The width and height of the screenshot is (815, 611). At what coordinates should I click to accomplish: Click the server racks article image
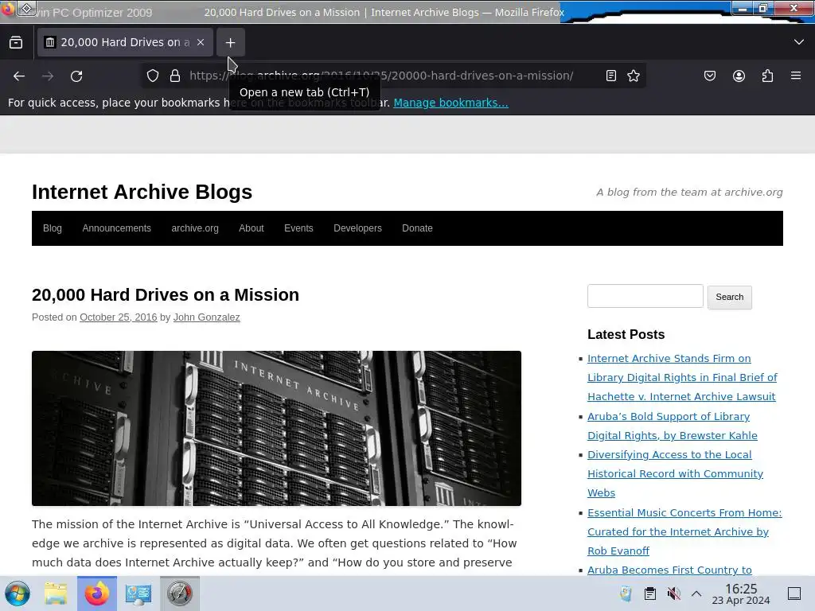276,428
